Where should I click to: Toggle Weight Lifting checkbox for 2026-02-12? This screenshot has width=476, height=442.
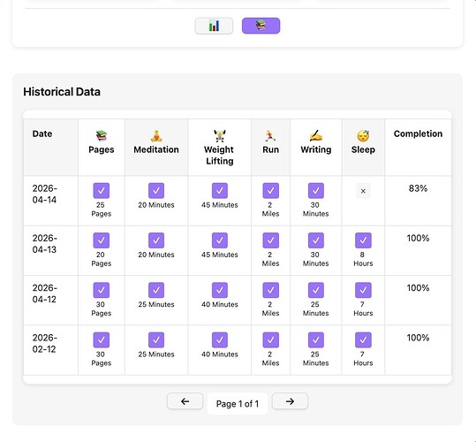point(220,340)
